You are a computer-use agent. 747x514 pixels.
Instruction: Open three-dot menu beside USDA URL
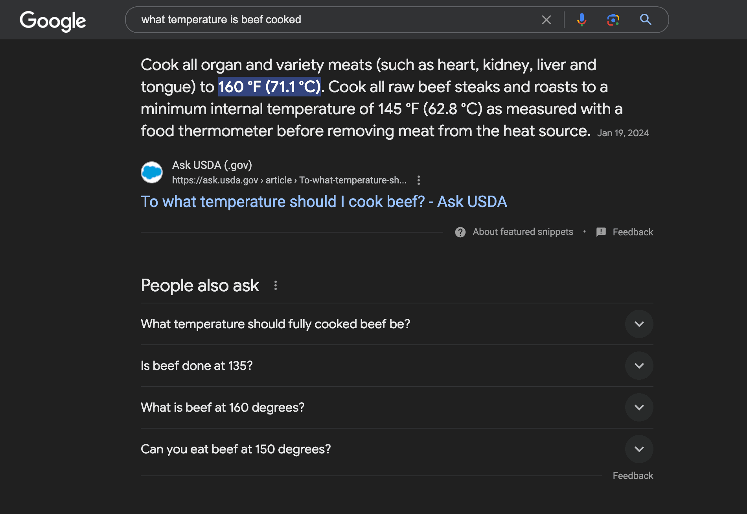(x=419, y=180)
